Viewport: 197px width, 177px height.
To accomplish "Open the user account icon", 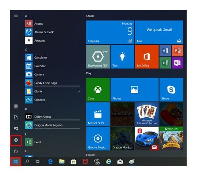I will click(16, 106).
